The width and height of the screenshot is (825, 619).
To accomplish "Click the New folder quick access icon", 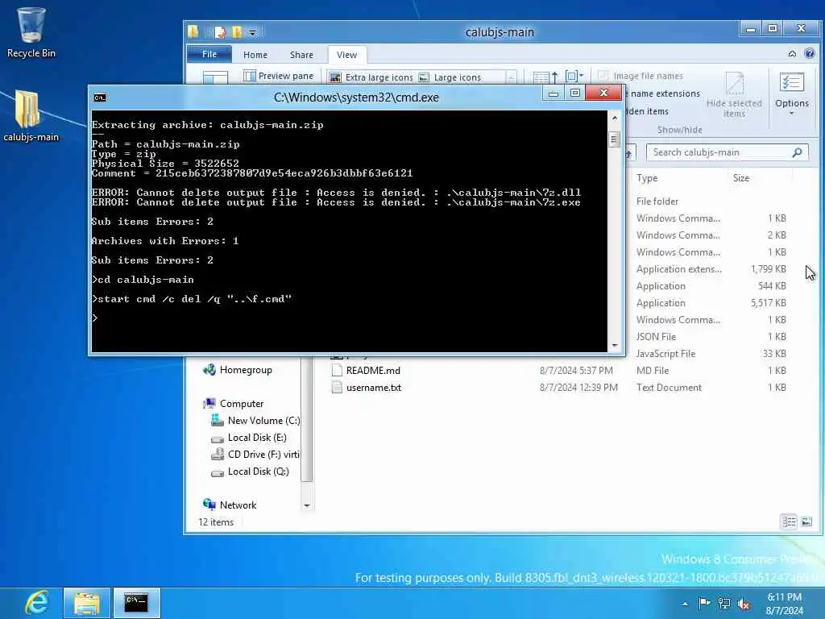I will click(x=238, y=32).
